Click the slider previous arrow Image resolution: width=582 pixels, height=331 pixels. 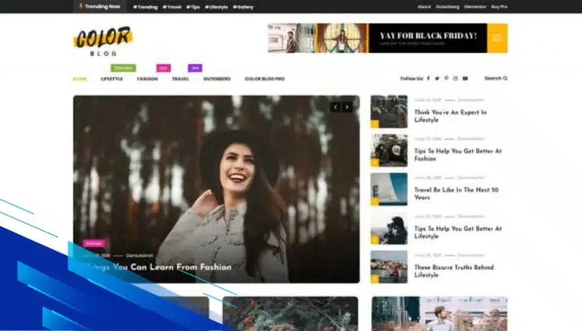point(335,107)
